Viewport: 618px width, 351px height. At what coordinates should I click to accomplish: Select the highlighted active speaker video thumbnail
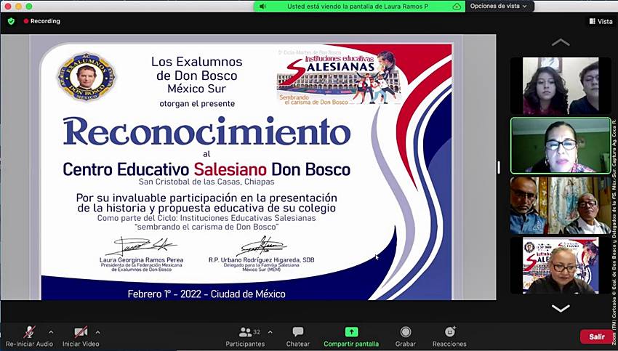click(x=561, y=145)
